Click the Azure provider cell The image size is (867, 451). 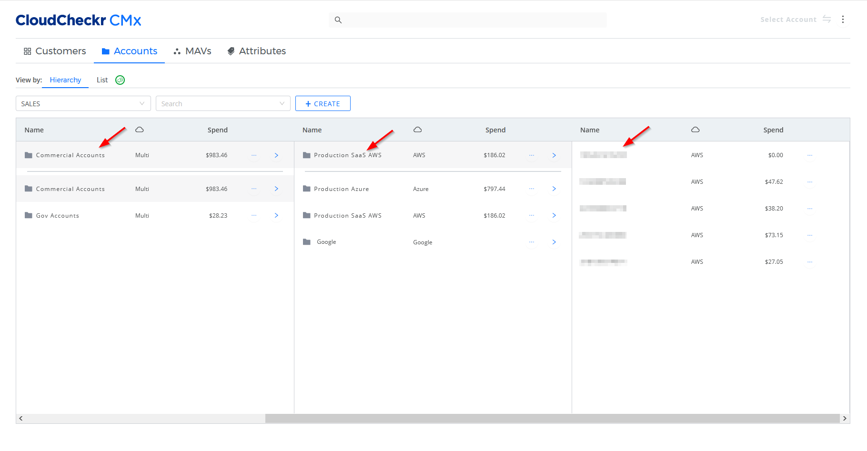[x=421, y=189]
